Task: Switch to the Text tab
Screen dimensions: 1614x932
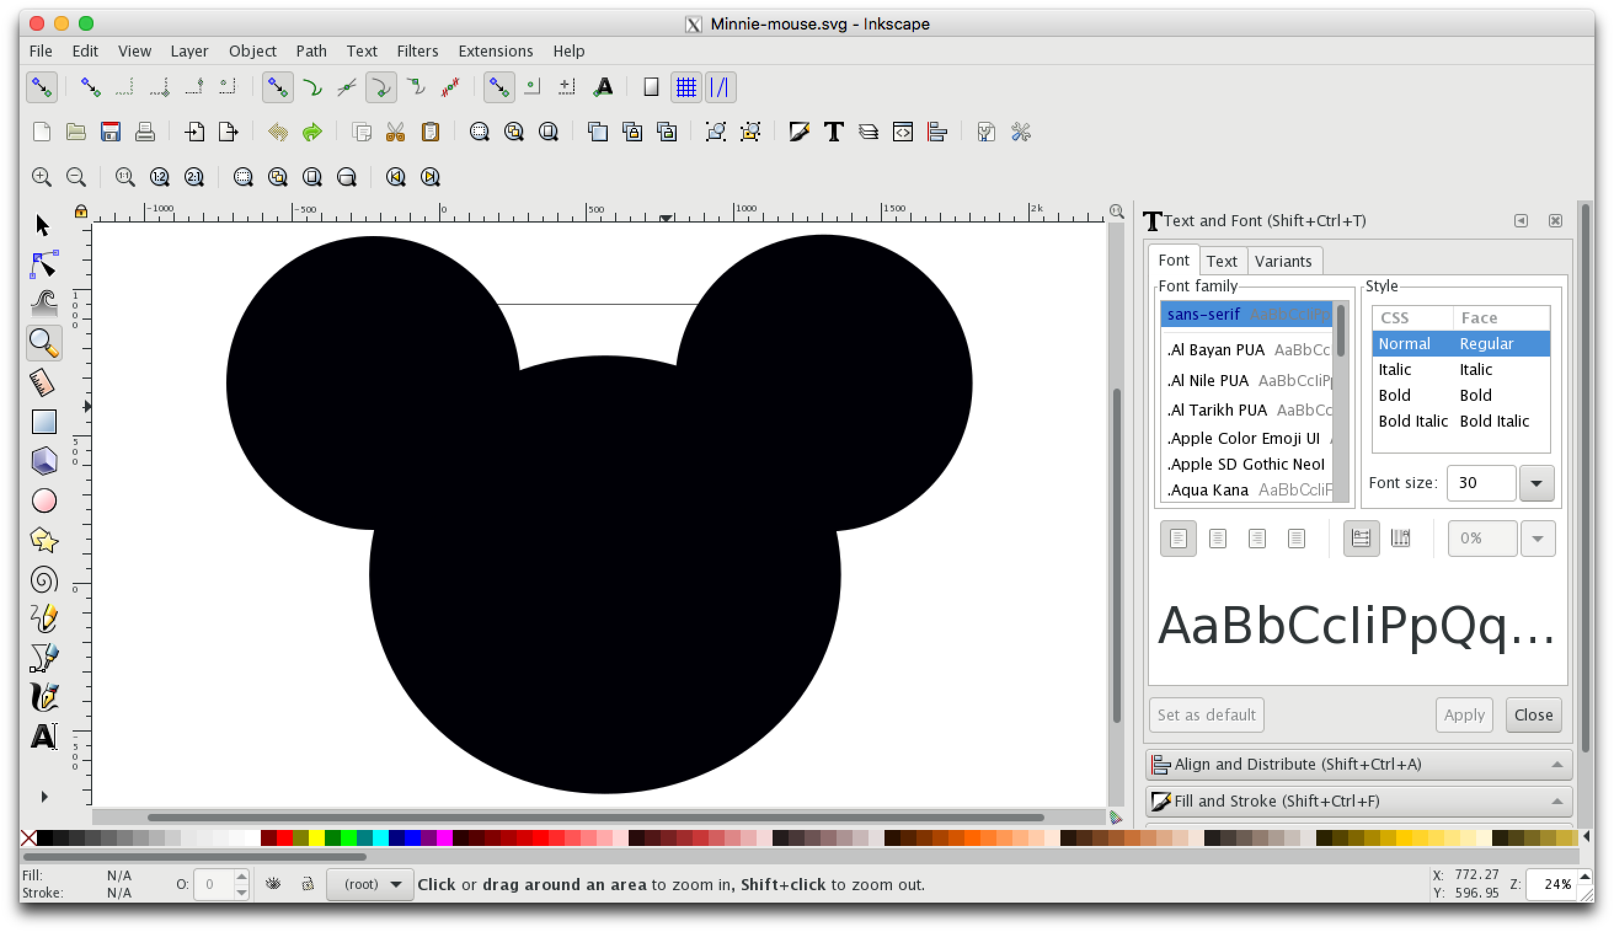Action: 1221,261
